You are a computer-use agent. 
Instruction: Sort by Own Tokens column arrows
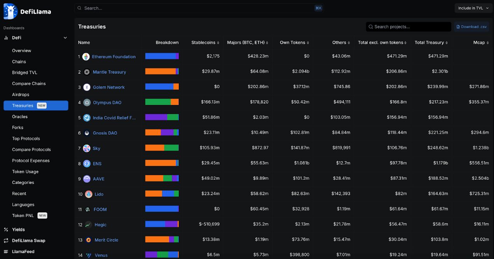point(308,43)
